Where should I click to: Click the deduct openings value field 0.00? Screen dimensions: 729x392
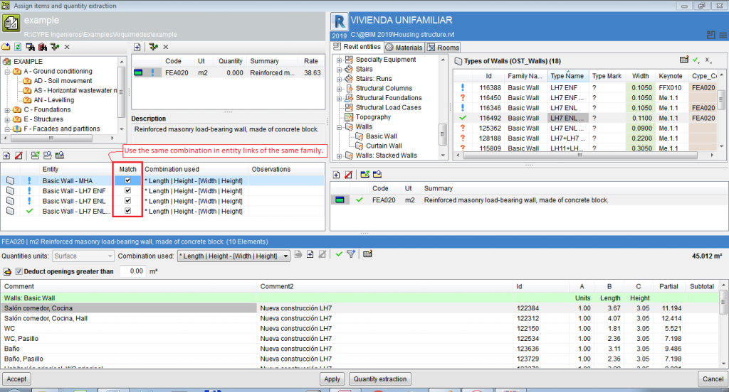point(132,271)
